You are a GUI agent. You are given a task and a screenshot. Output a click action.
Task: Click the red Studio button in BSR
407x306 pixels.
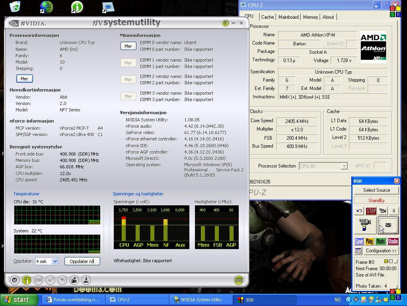click(x=393, y=242)
